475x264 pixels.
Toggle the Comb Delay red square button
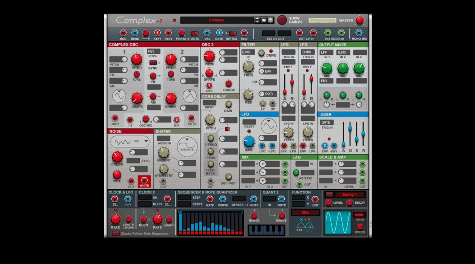point(227,129)
